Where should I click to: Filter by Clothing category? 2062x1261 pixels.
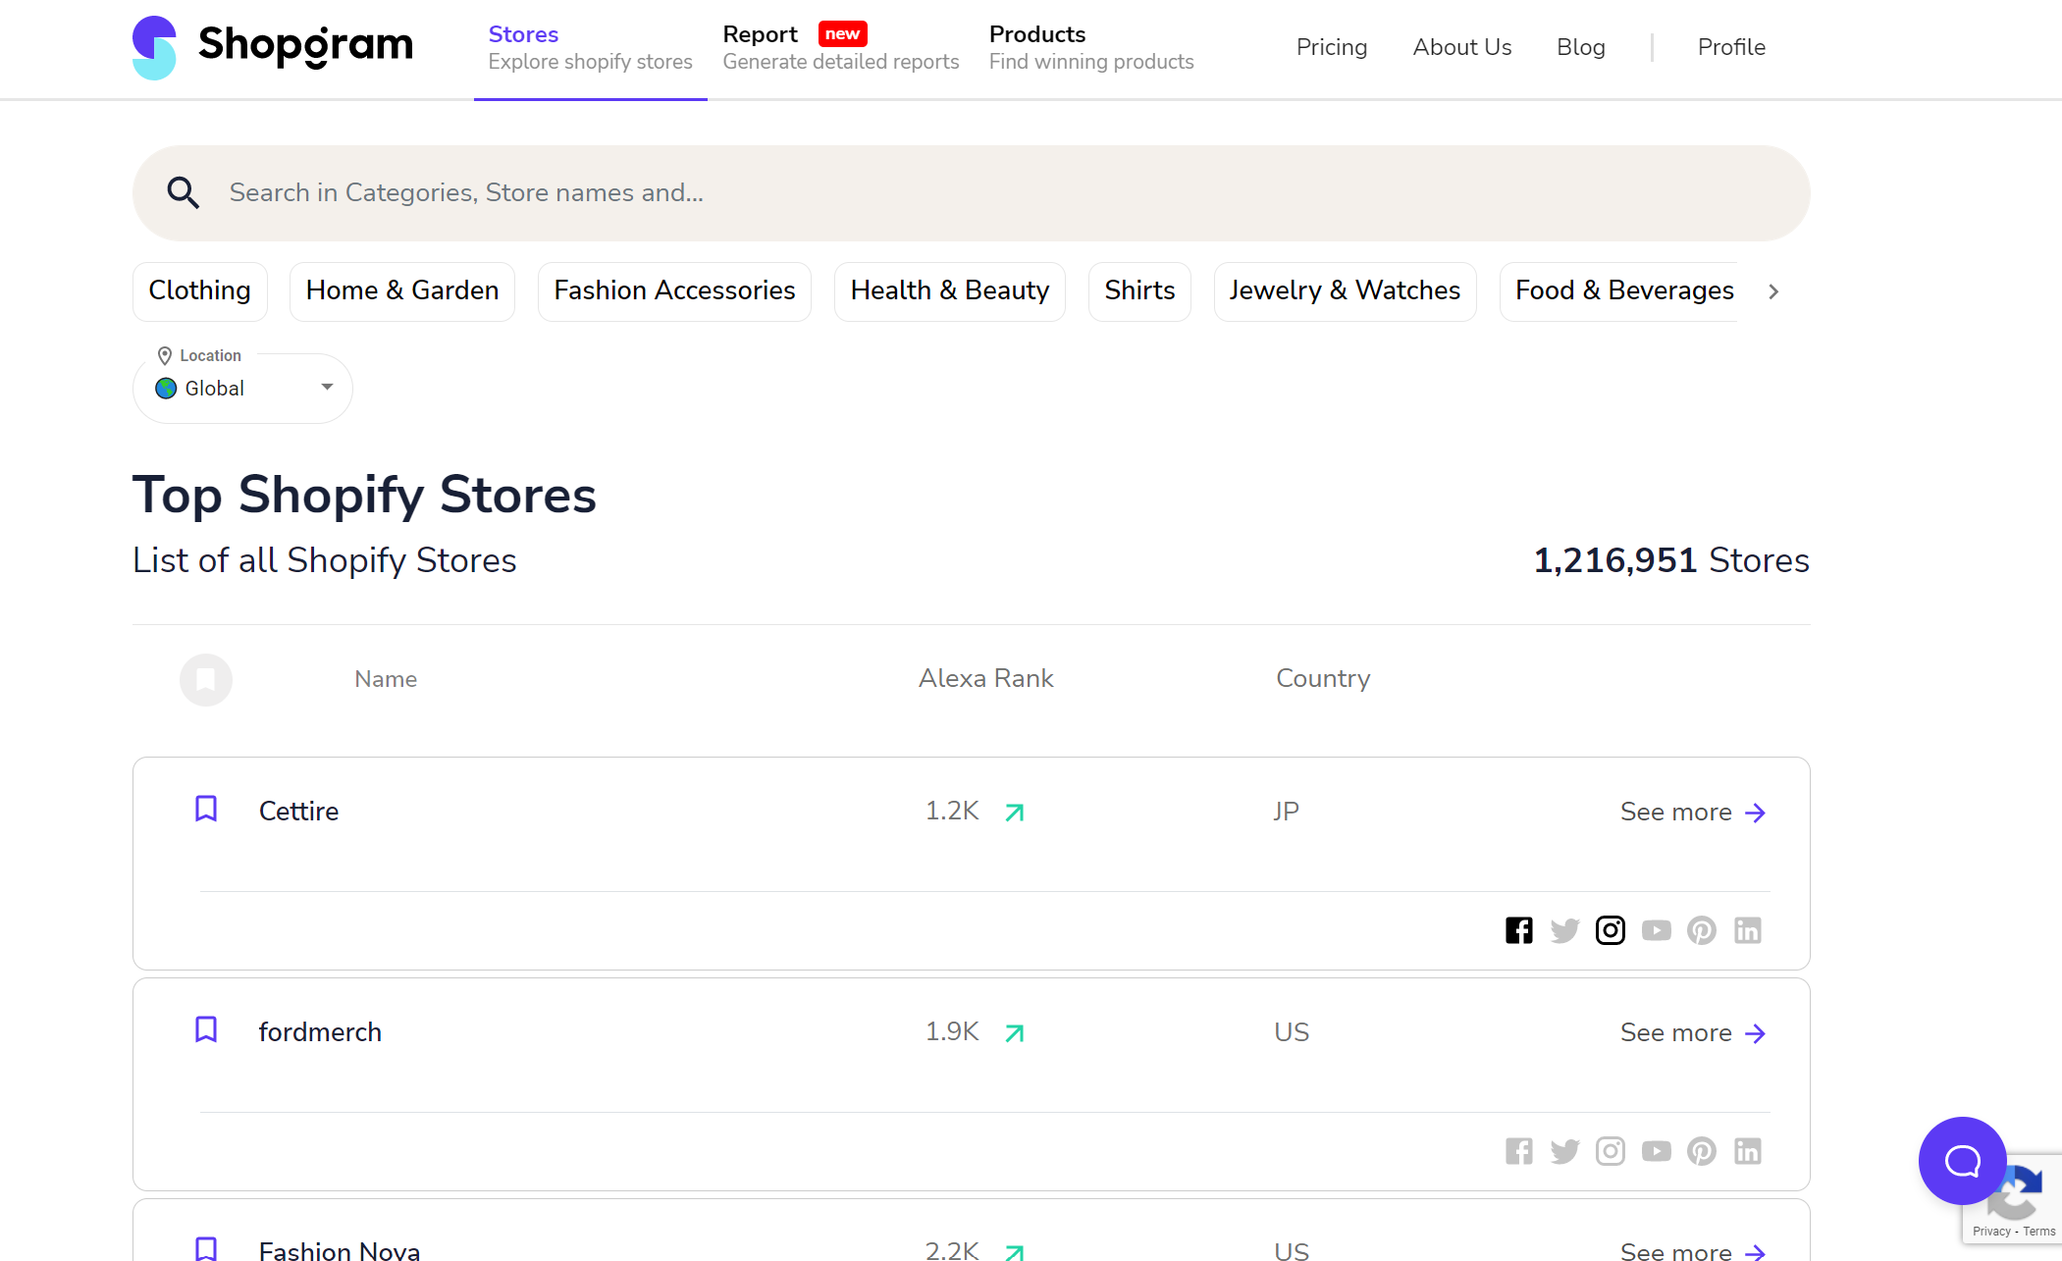[x=200, y=291]
